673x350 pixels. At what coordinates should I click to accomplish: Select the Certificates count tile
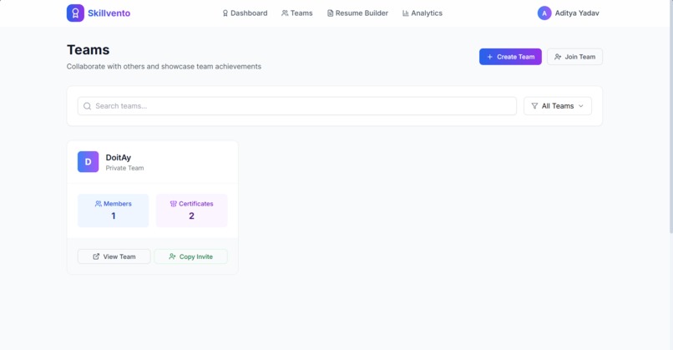pos(191,211)
